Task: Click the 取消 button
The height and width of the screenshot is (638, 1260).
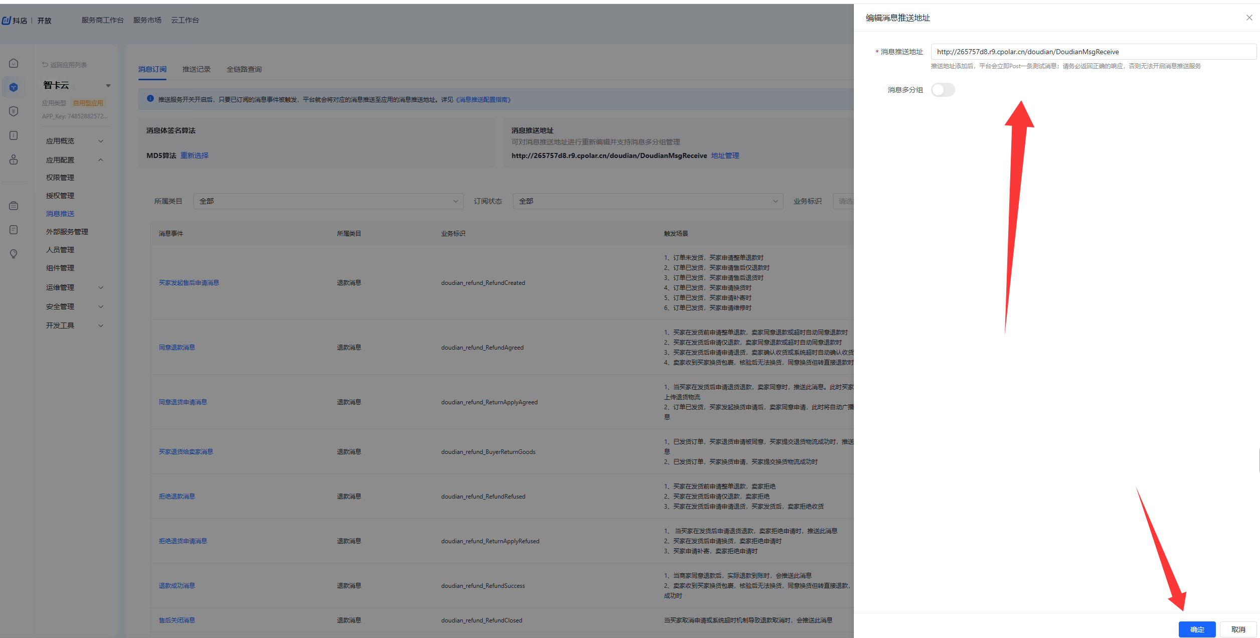Action: [x=1237, y=629]
